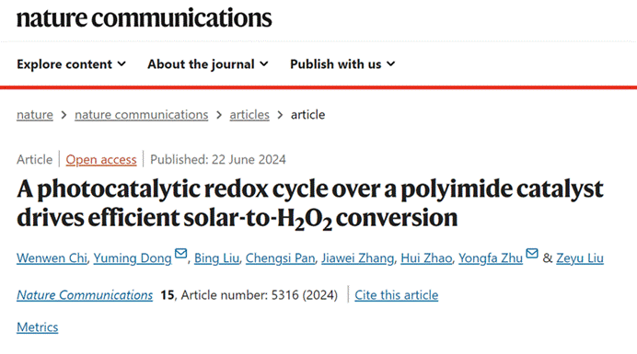Click Zeyu Liu author link

click(580, 258)
